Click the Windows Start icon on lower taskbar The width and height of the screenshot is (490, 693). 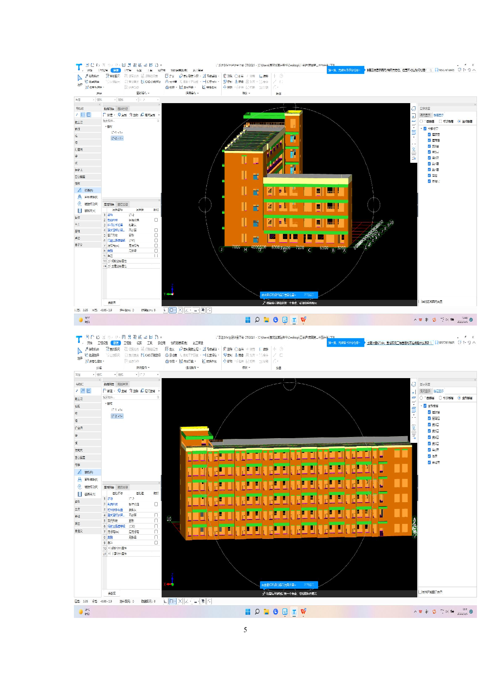click(x=248, y=612)
